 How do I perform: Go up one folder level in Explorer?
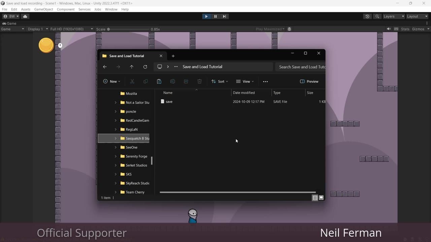coord(132,67)
